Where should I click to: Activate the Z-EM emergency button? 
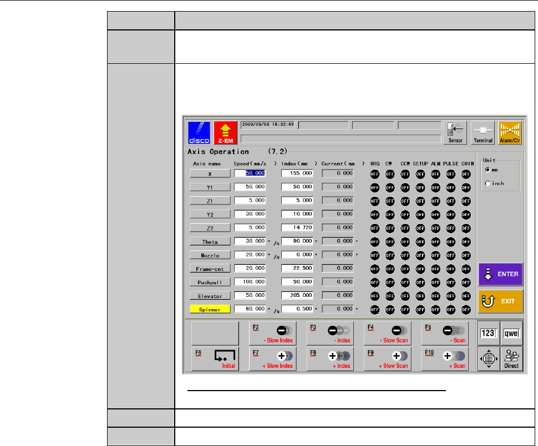click(225, 132)
